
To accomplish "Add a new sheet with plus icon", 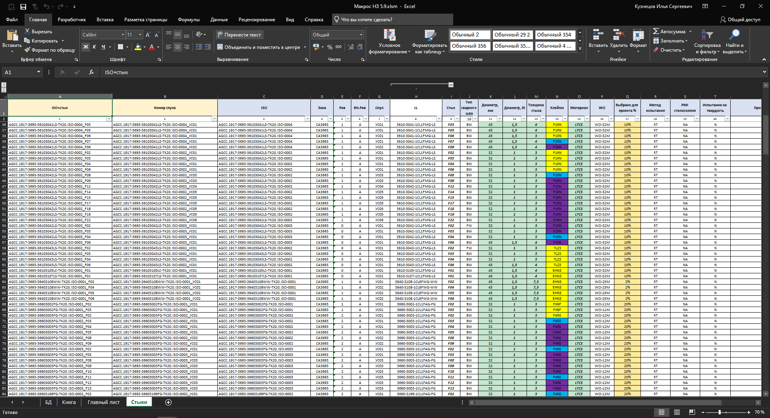I will click(168, 402).
